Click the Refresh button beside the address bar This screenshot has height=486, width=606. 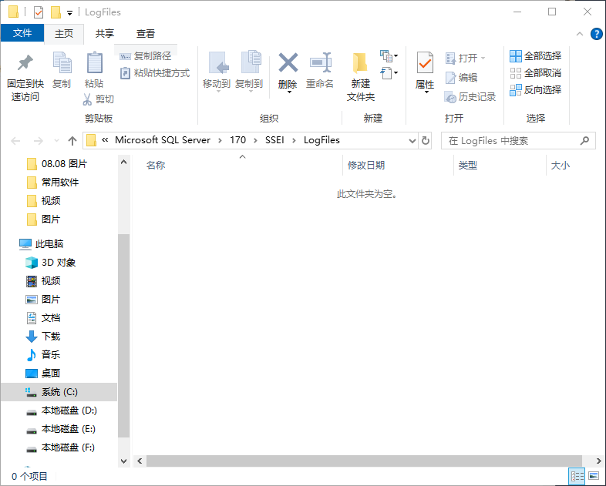[x=426, y=140]
